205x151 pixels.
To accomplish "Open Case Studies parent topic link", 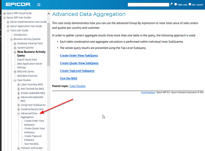I will click(x=77, y=86).
